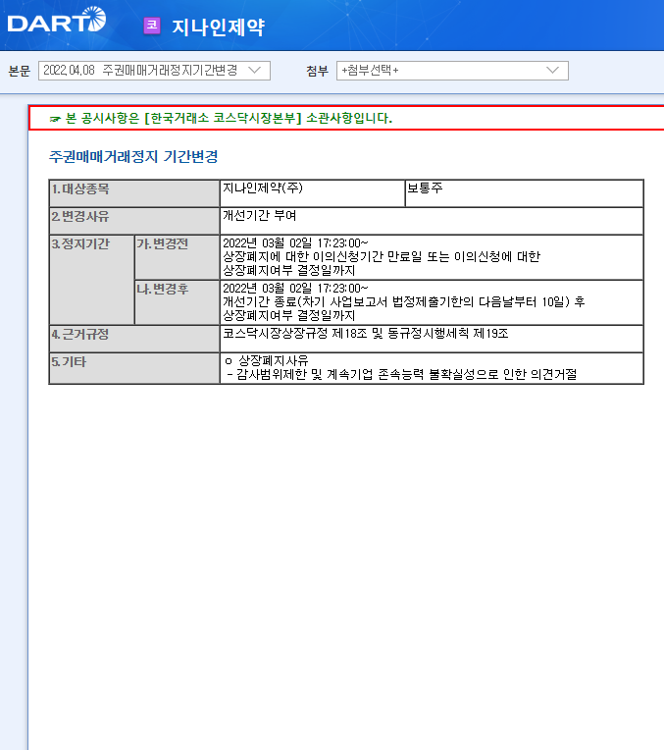Viewport: 664px width, 750px height.
Task: Click the 한국거래소 코스닥시장본부 notice text
Action: [229, 118]
